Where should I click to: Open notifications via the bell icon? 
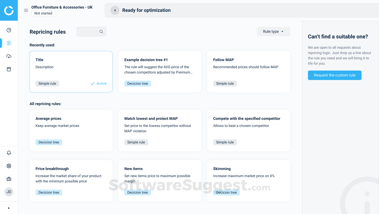pos(9,153)
